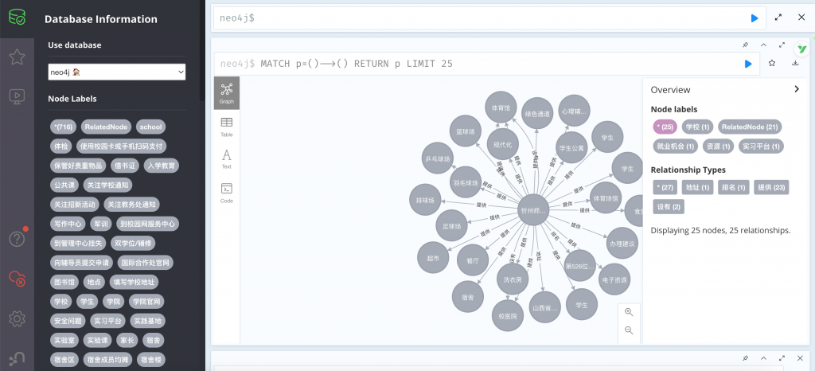Click the school node label in the sidebar
The image size is (815, 371).
tap(150, 127)
